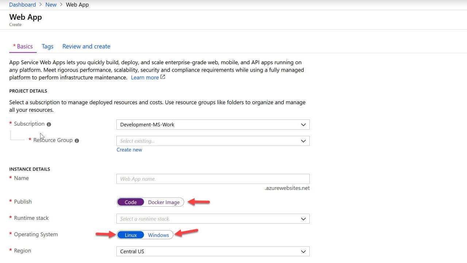The height and width of the screenshot is (263, 467).
Task: Choose Windows operating system
Action: coord(158,235)
